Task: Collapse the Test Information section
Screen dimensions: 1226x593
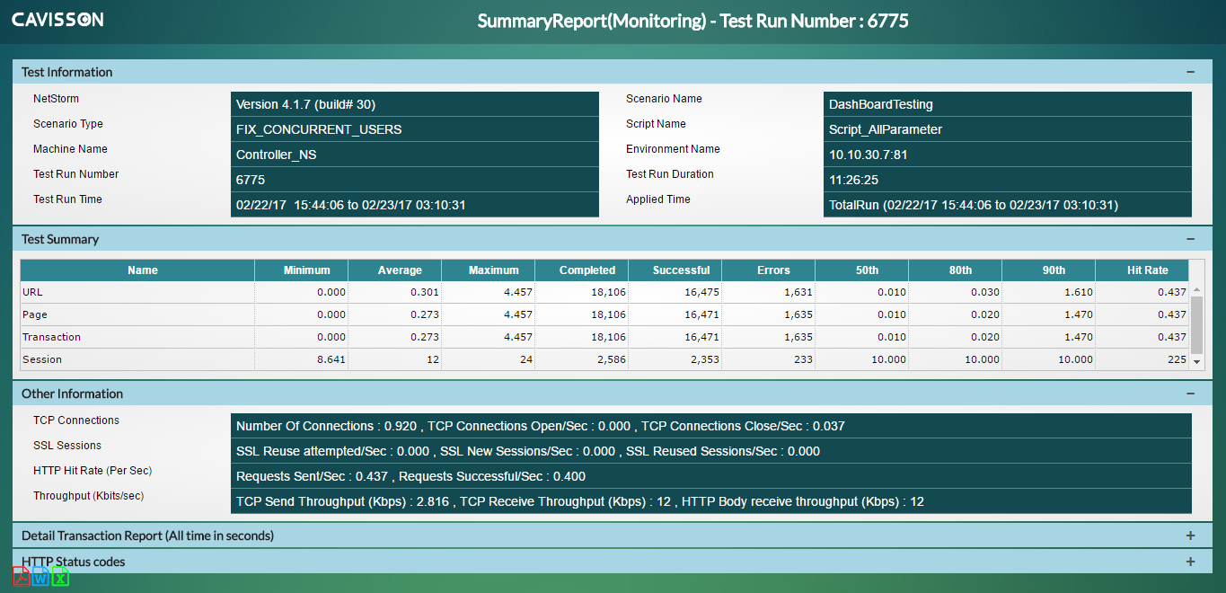Action: [1190, 72]
